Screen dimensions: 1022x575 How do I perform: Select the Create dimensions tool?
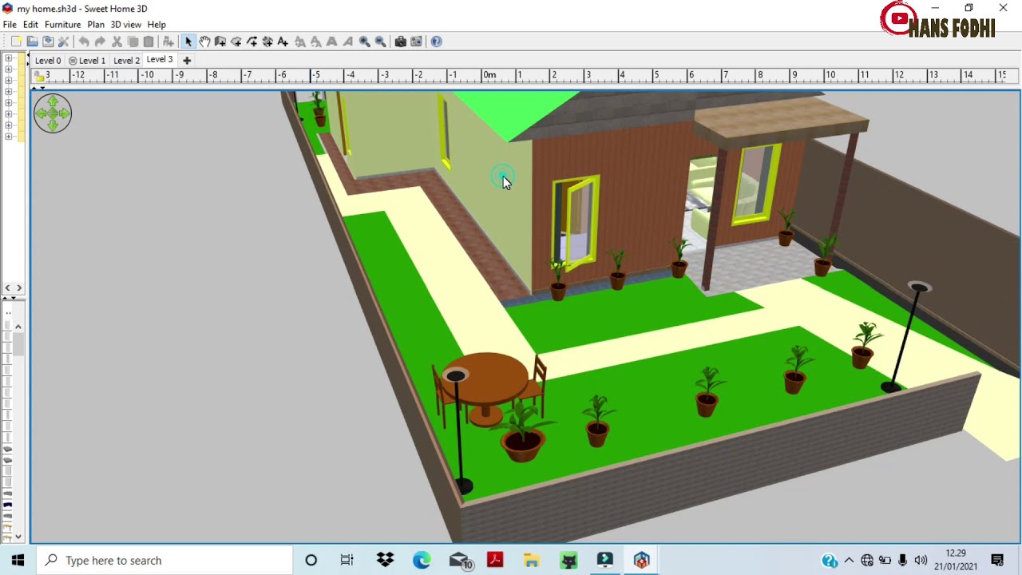(x=267, y=42)
